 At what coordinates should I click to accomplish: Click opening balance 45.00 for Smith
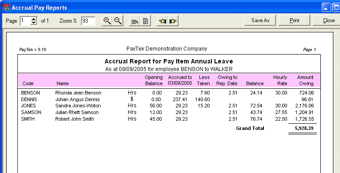pos(156,119)
